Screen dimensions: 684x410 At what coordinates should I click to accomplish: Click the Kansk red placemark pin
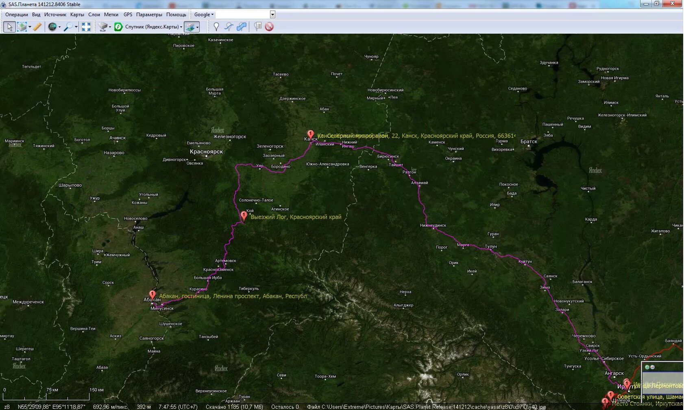[x=311, y=134]
